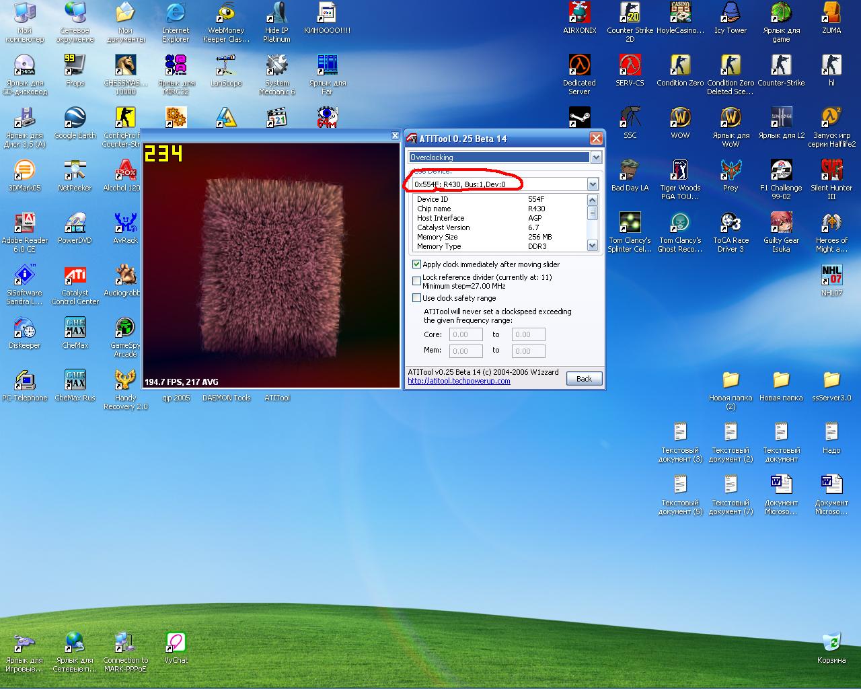Click the Mem minimum frequency field

466,351
